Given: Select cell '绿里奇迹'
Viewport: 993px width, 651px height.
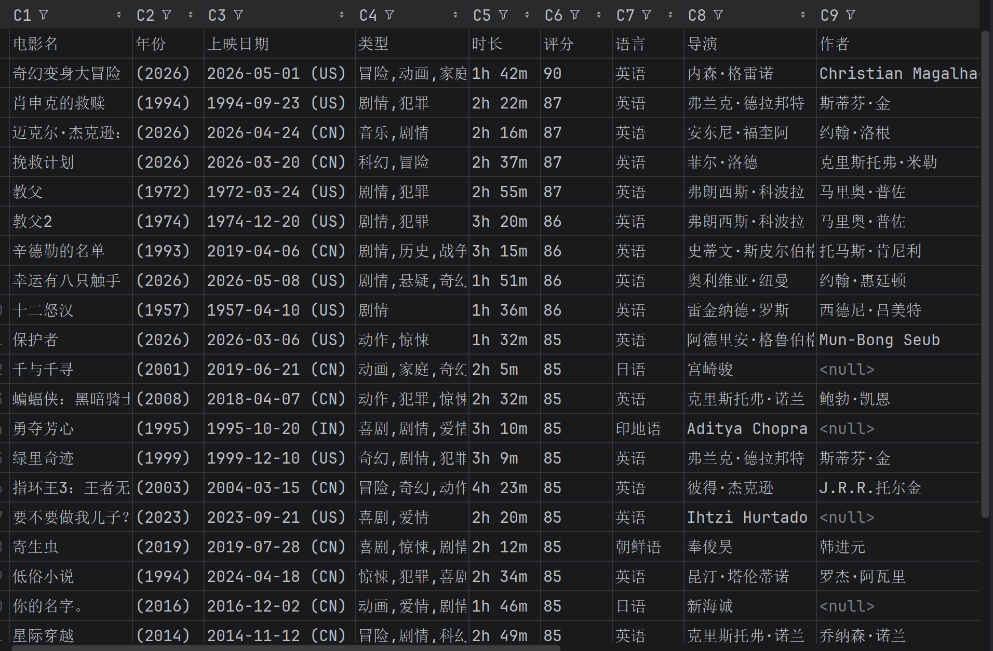Looking at the screenshot, I should point(71,458).
